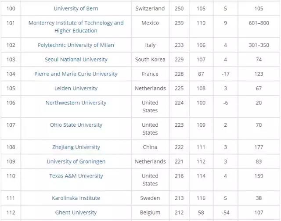Open Polytechnic University of Milan link
Viewport: 281px width, 221px height.
76,45
